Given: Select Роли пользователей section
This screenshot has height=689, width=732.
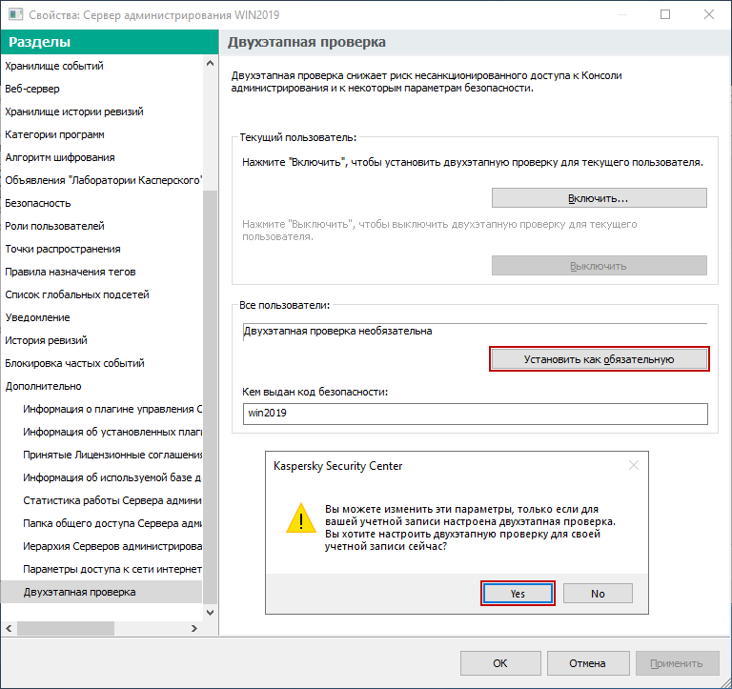Looking at the screenshot, I should pyautogui.click(x=54, y=226).
